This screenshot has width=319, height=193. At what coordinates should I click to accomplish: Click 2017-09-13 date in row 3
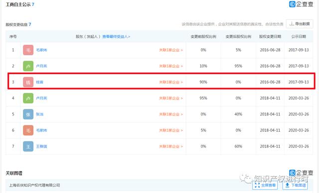tap(299, 82)
